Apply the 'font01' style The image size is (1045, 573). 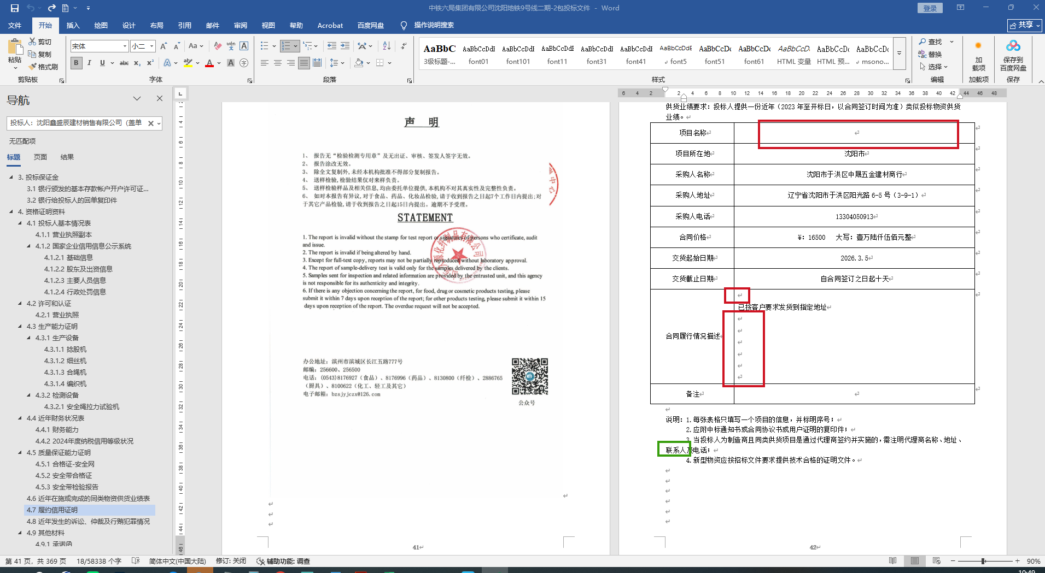tap(478, 55)
